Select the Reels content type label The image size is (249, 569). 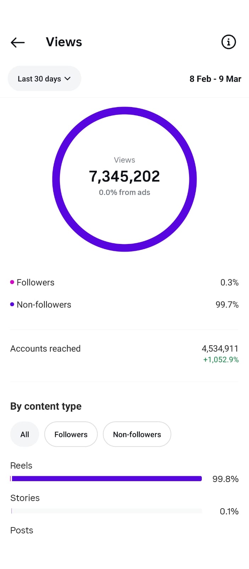tap(21, 466)
